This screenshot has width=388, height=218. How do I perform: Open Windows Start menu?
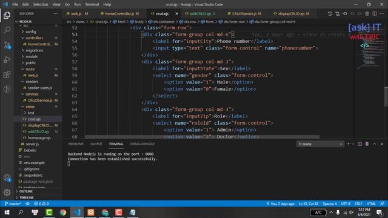click(7, 213)
